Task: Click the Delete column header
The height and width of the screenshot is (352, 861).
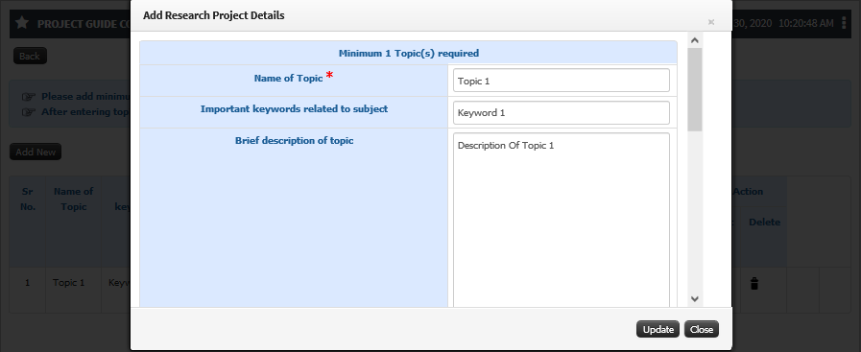Action: click(x=764, y=223)
